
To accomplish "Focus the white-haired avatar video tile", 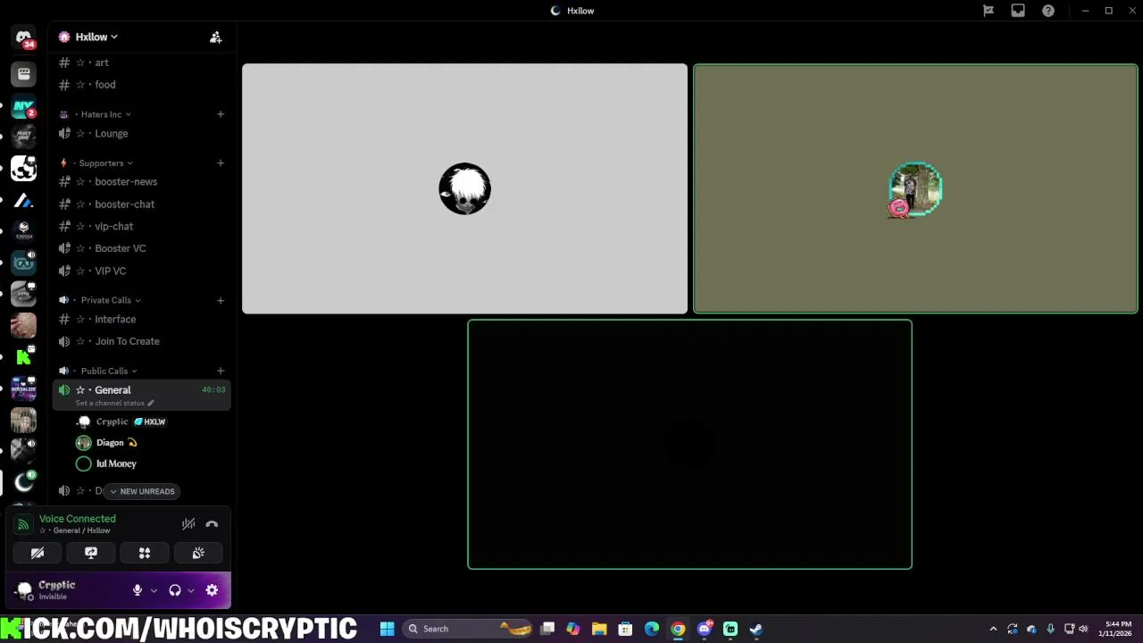I will (x=464, y=188).
